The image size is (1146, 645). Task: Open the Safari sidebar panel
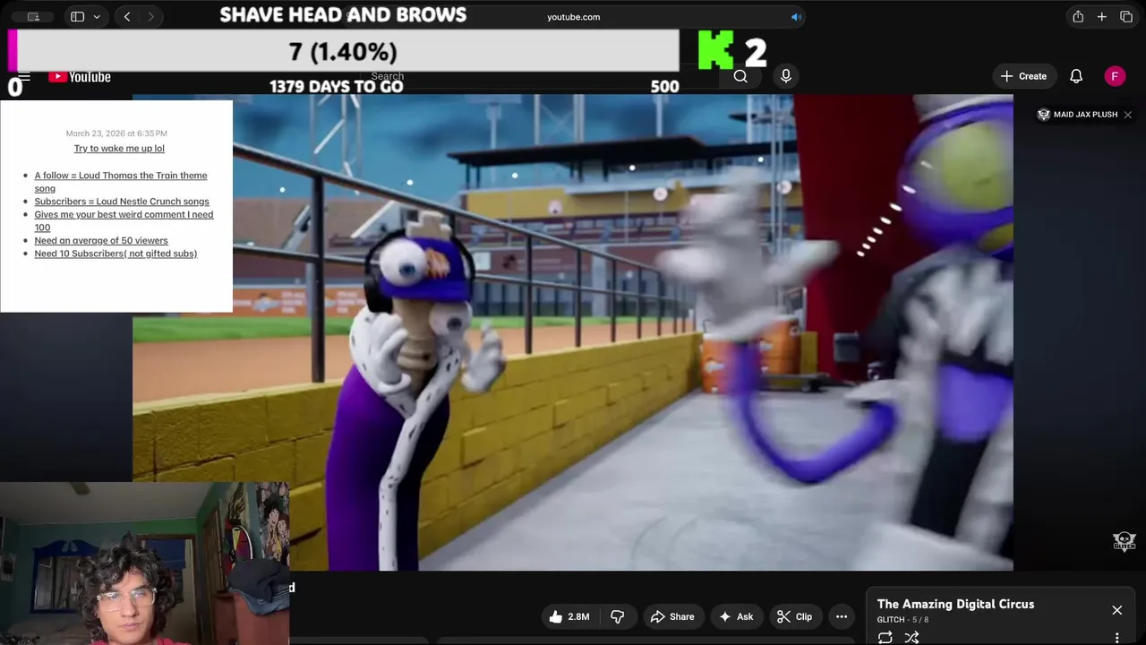pyautogui.click(x=77, y=16)
